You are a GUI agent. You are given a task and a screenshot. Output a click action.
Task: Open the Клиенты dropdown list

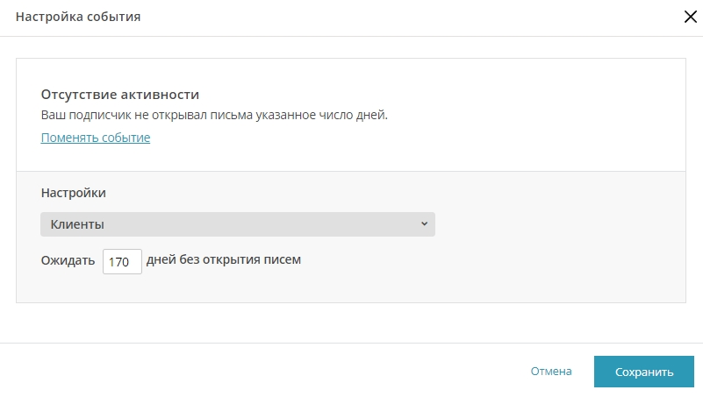point(238,224)
